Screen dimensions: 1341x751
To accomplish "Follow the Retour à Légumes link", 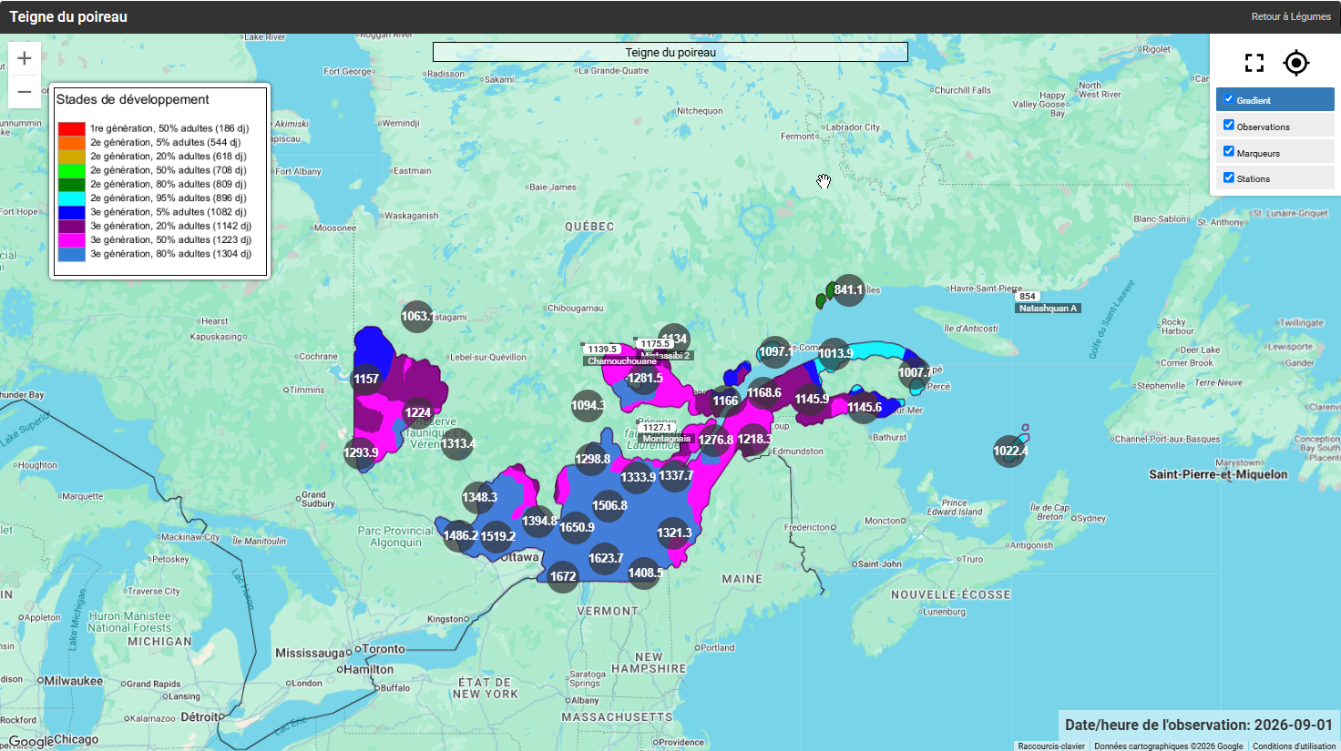I will point(1291,16).
